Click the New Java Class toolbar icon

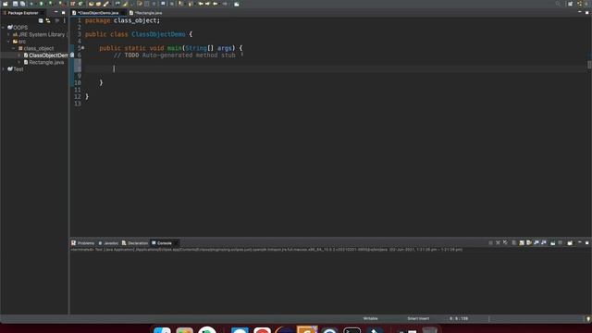click(x=80, y=4)
